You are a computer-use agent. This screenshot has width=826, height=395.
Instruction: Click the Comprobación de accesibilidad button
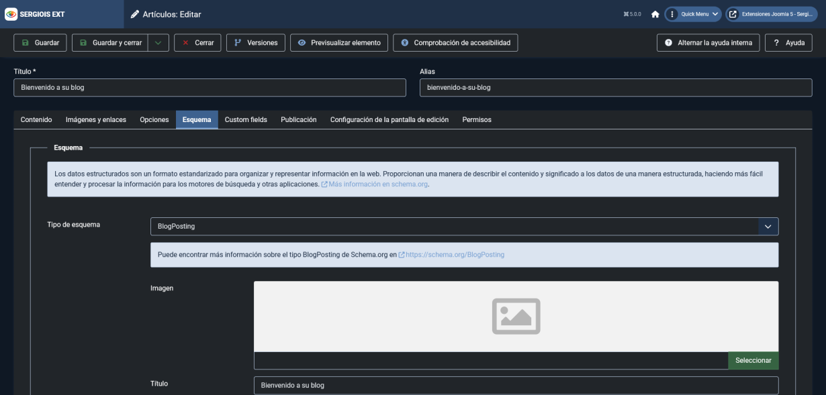tap(455, 43)
